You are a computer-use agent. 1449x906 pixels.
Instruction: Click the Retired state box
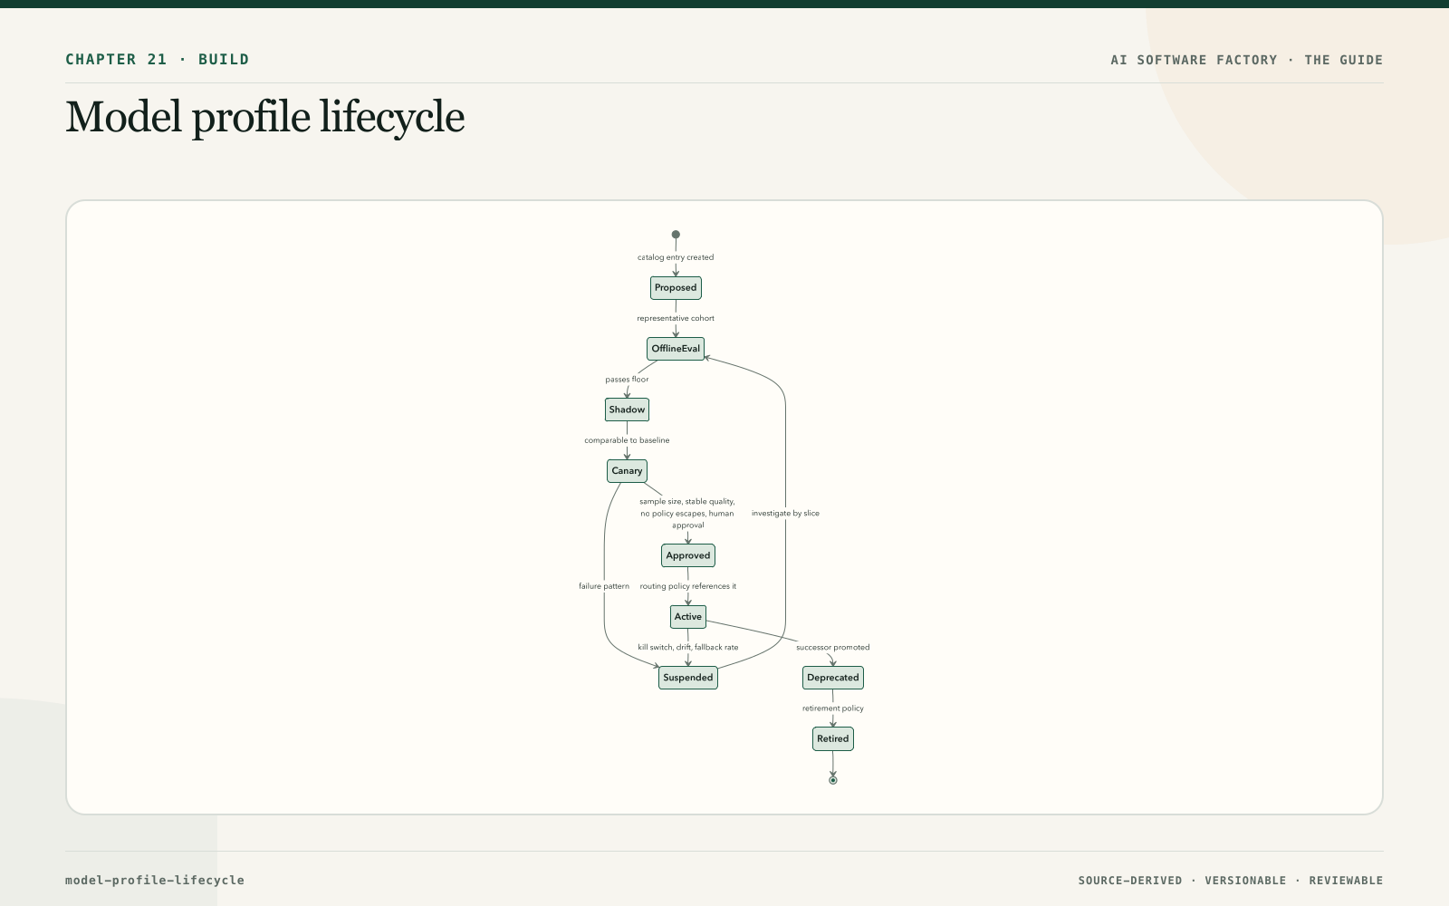point(833,739)
